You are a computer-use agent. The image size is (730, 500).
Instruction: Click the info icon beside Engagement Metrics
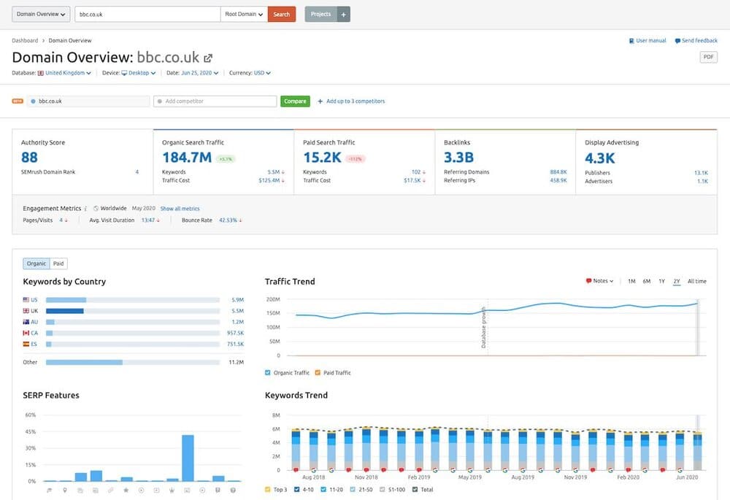85,209
